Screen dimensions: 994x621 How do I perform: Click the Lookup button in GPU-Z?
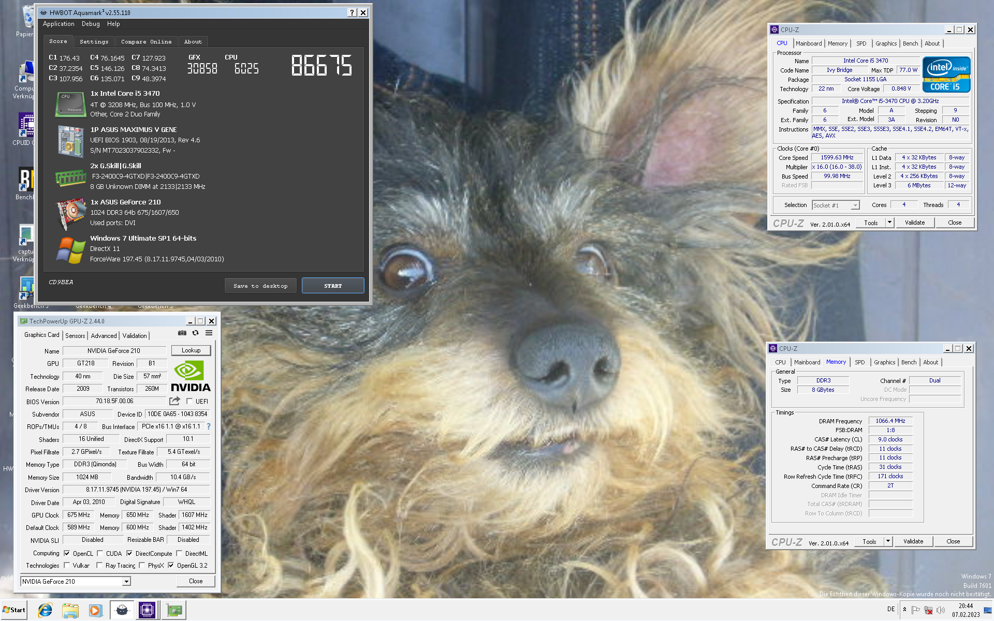click(191, 350)
